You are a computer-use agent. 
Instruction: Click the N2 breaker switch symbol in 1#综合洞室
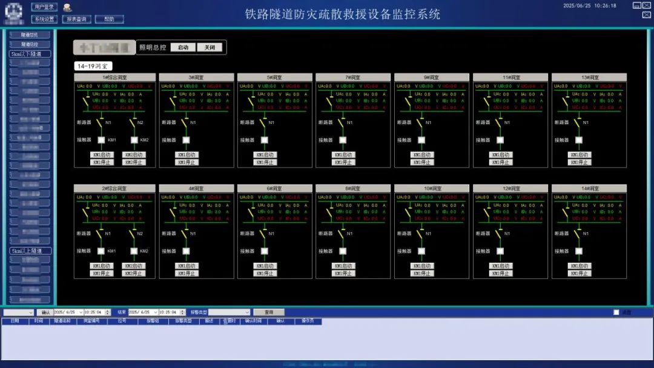pyautogui.click(x=134, y=122)
